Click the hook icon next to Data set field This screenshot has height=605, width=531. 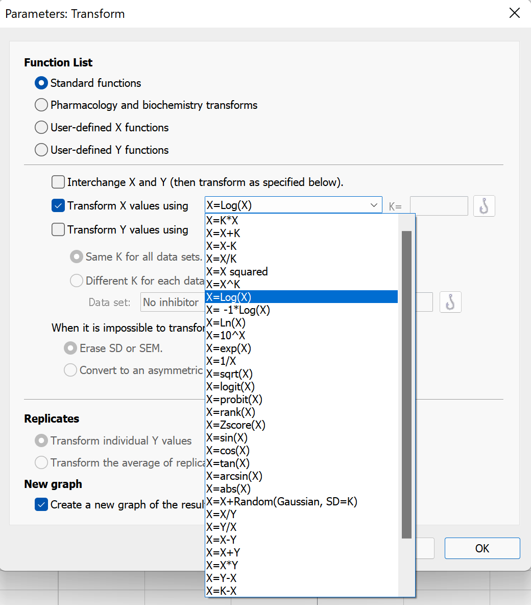(x=450, y=302)
